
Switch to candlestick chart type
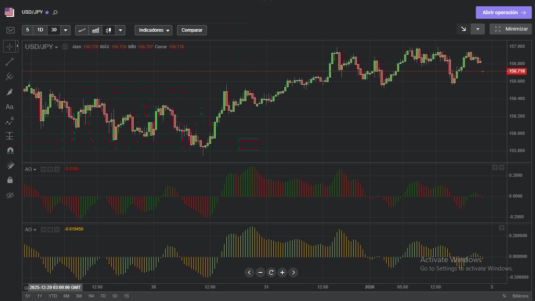coord(109,30)
